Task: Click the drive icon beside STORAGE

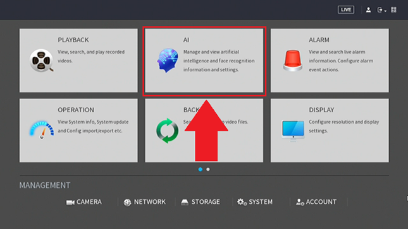Action: tap(185, 202)
